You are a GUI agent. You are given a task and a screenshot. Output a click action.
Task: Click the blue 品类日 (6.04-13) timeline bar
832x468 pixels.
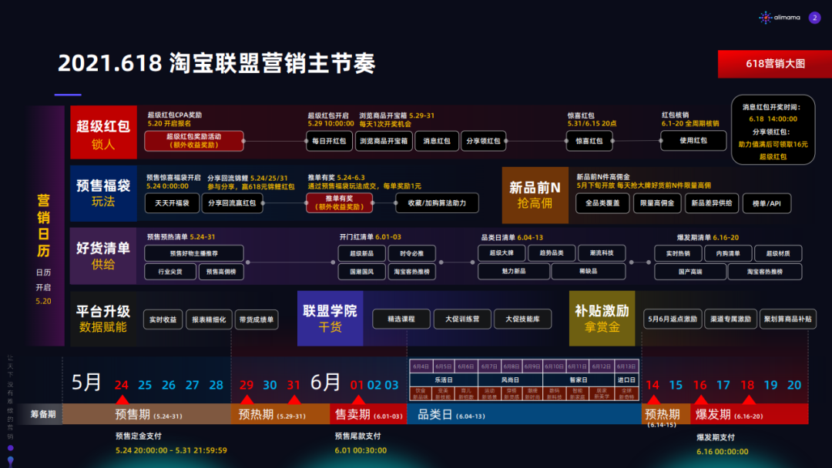coord(525,414)
